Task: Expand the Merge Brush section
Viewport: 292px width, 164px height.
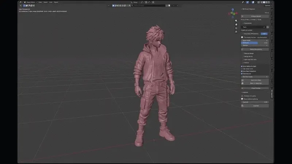Action: click(248, 56)
